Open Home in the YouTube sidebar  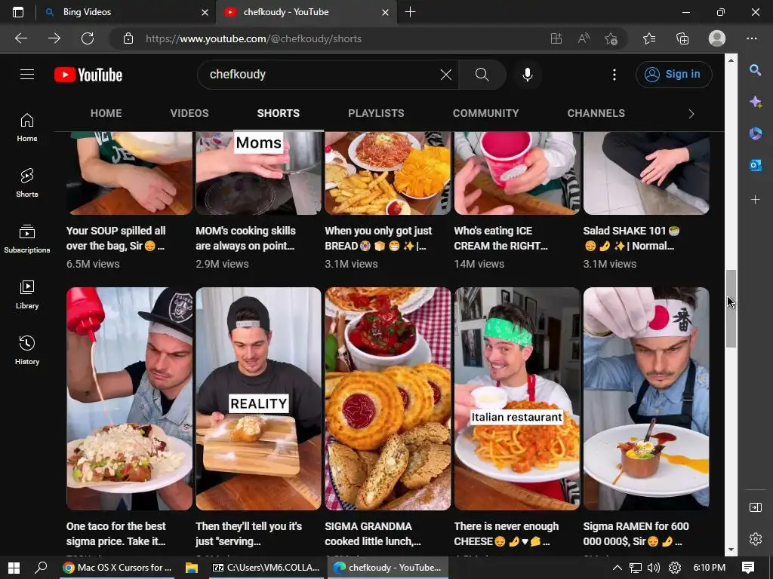(x=27, y=127)
